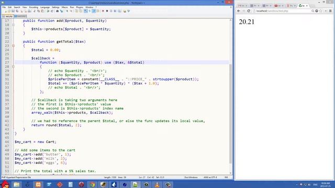Click the Save All icon in Notepad++ toolbar
Screen dimensions: 335x188
pos(17,11)
